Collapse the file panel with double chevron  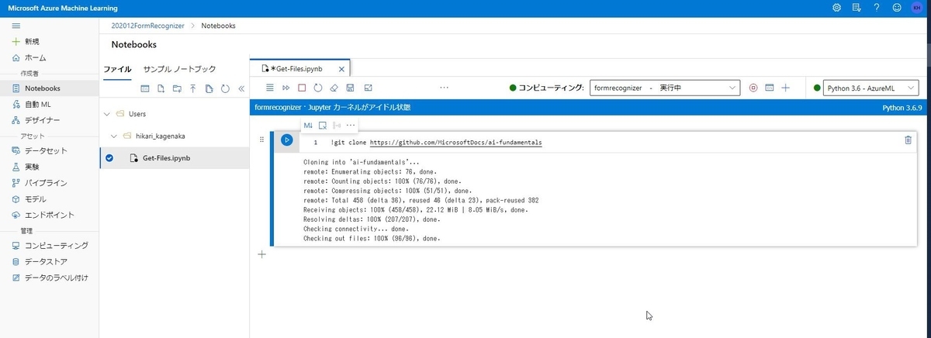click(241, 88)
